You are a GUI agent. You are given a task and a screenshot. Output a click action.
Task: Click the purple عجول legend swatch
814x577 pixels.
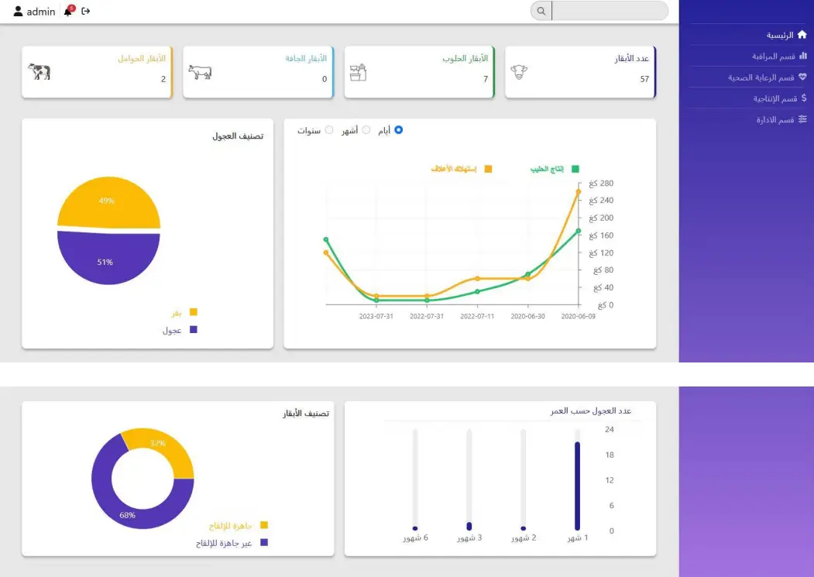193,330
